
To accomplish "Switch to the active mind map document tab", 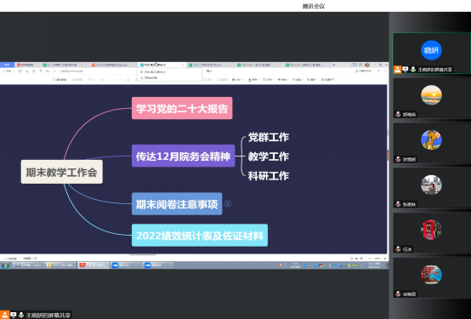I will coord(162,65).
